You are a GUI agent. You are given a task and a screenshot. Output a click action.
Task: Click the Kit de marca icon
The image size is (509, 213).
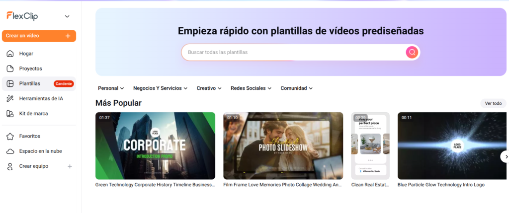[10, 114]
